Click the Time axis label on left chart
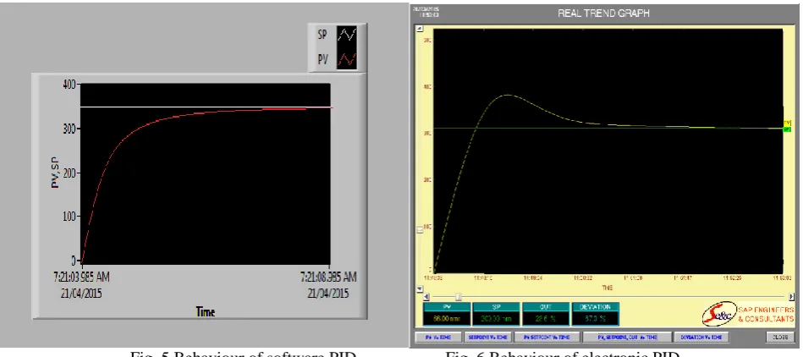Viewport: 803px width, 357px height. pos(205,311)
